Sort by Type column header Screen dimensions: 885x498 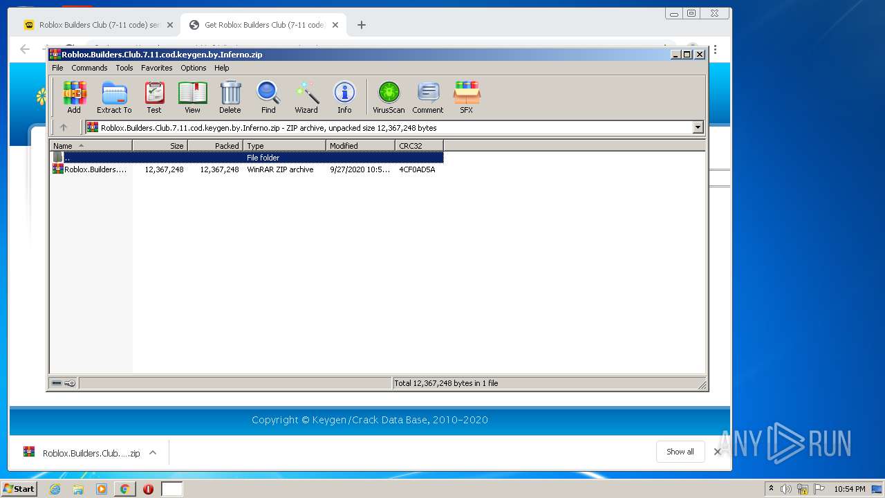(x=284, y=145)
